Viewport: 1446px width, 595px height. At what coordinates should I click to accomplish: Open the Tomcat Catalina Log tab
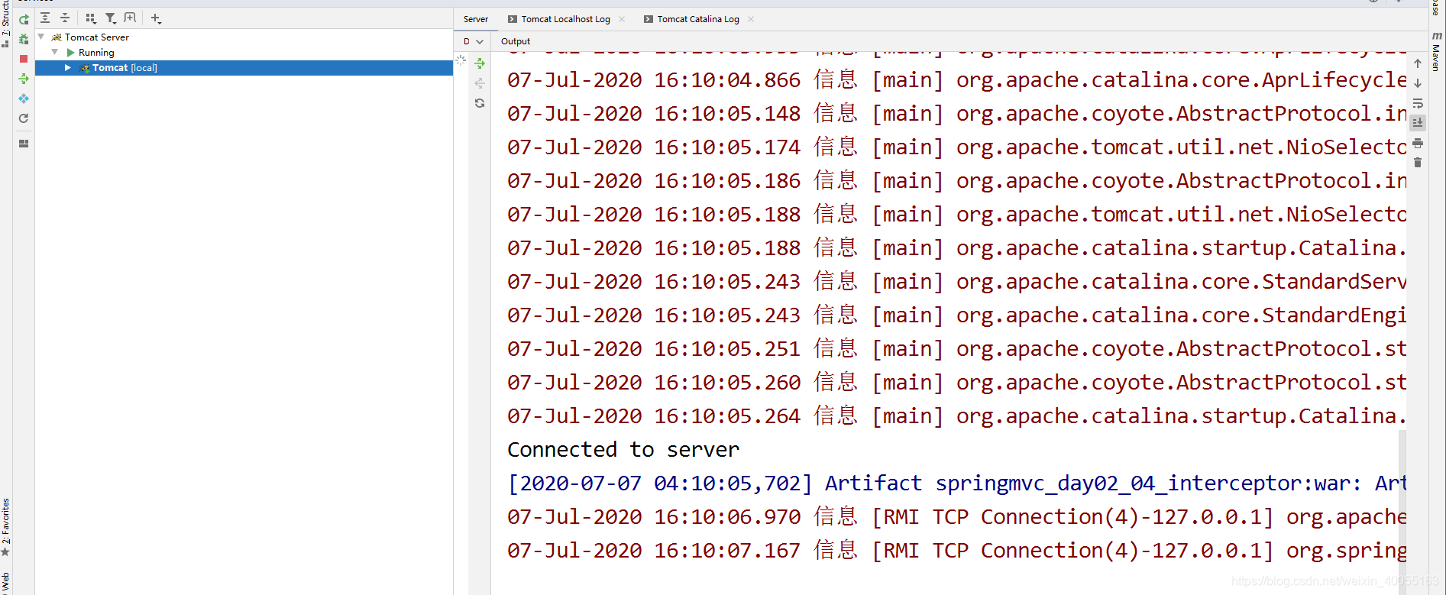pos(698,19)
